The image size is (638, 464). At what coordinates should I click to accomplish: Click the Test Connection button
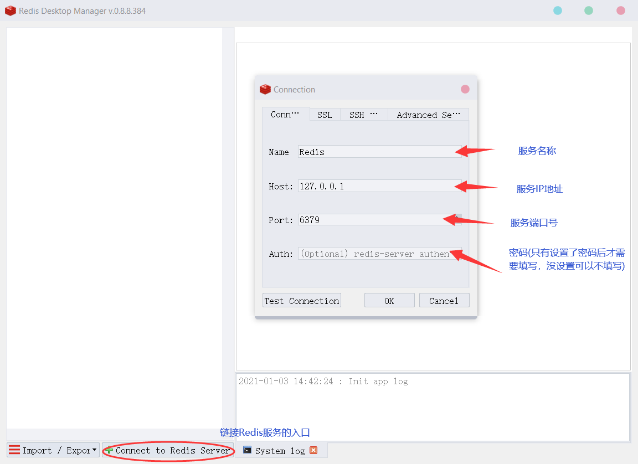coord(301,301)
